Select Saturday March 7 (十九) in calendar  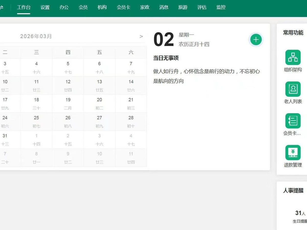[x=131, y=67]
